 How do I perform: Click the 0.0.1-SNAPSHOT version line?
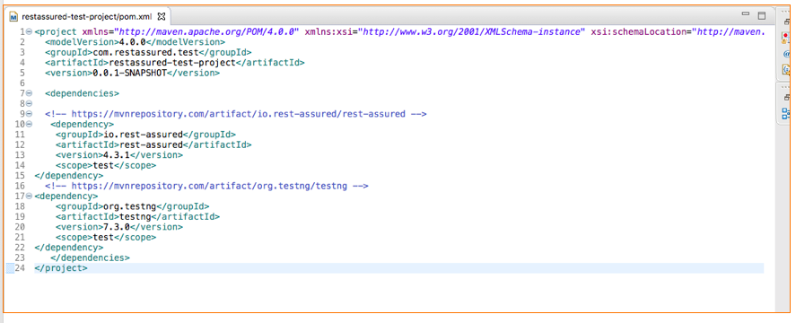(x=132, y=73)
